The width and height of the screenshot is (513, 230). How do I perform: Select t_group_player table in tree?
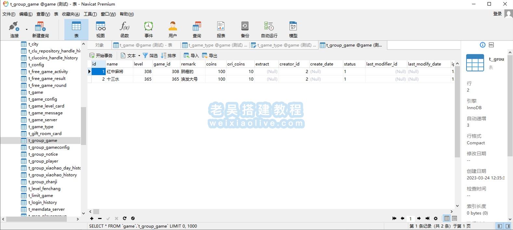click(43, 161)
